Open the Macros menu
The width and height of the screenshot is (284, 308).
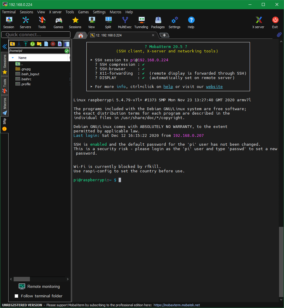pos(115,12)
